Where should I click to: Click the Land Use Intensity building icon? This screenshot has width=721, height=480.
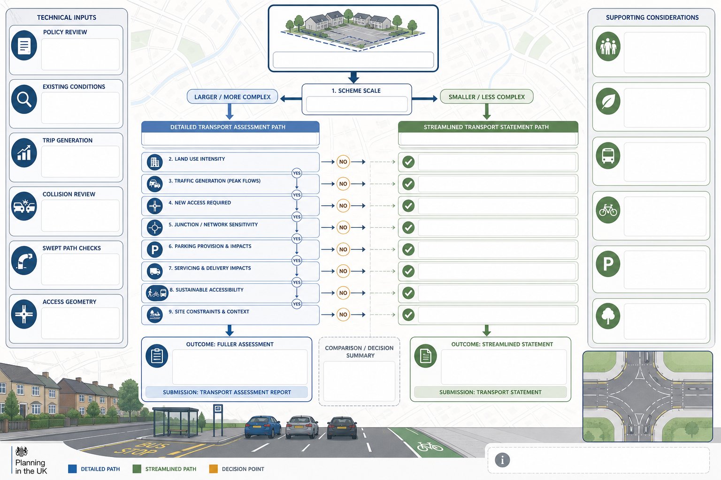coord(154,162)
